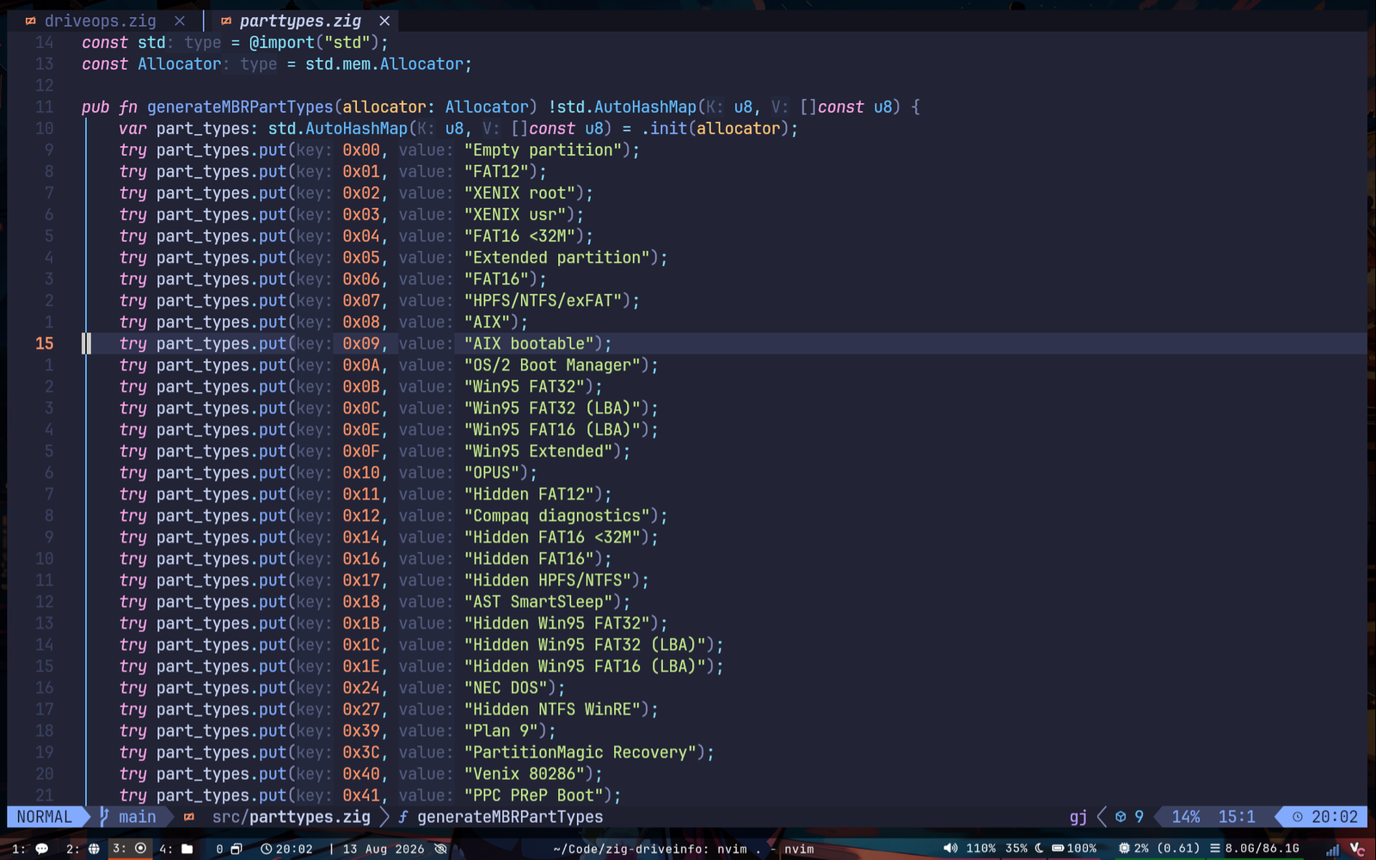The image size is (1376, 860).
Task: Click the "PPC PReP Boot" string
Action: coord(533,795)
